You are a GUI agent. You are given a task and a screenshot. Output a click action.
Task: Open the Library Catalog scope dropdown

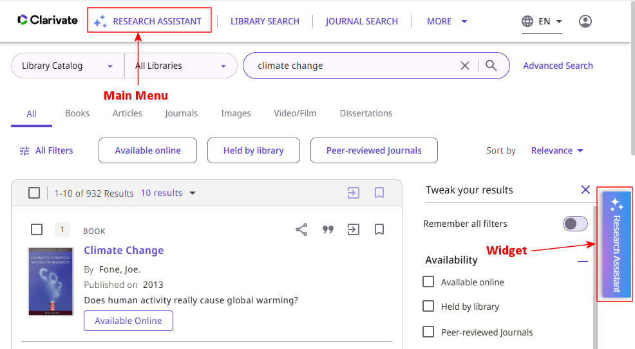(68, 66)
